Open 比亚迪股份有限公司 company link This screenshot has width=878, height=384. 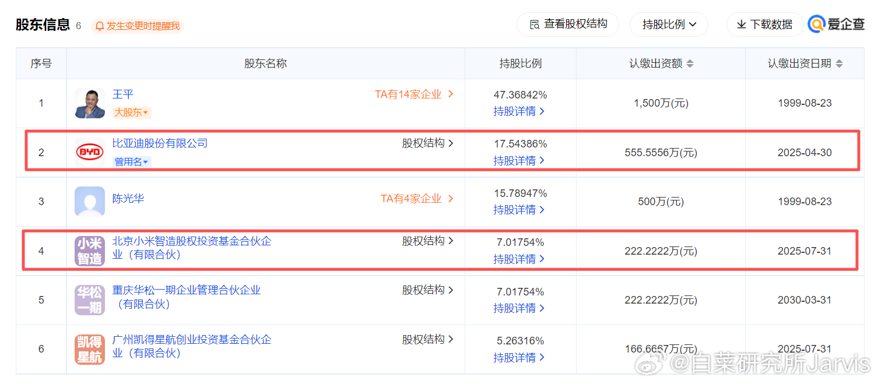tap(160, 143)
